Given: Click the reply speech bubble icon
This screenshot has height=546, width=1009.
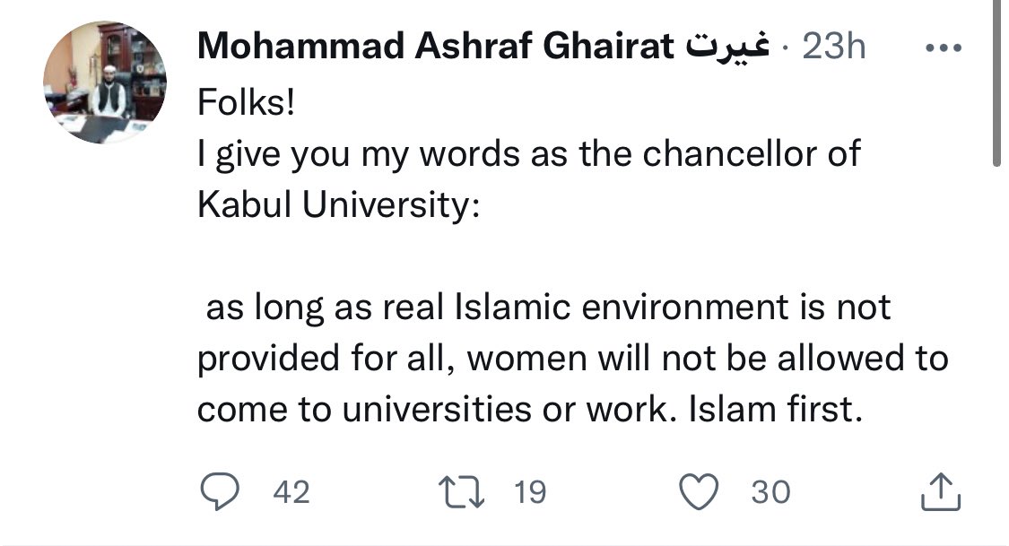Looking at the screenshot, I should coord(218,491).
